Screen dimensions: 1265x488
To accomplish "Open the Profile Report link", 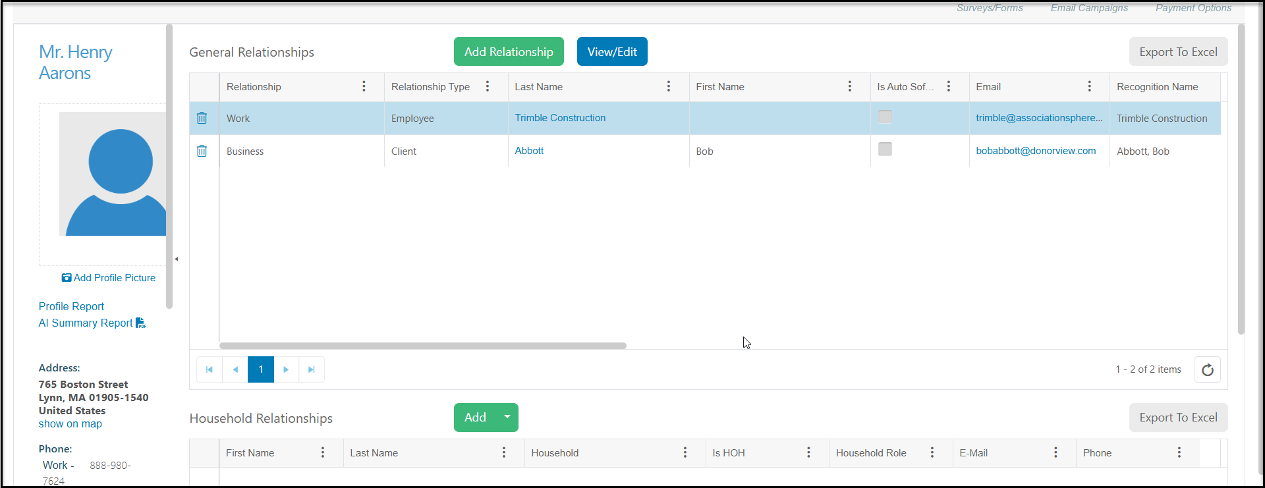I will tap(71, 306).
